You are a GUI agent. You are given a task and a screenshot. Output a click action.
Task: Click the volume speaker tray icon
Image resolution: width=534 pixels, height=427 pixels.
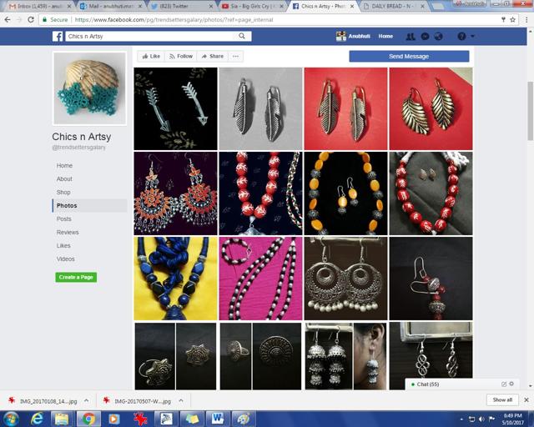(481, 419)
